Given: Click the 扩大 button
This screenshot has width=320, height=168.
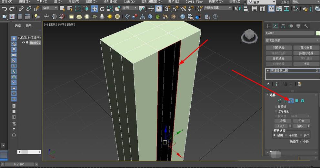Looking at the screenshot, I should (301, 121).
